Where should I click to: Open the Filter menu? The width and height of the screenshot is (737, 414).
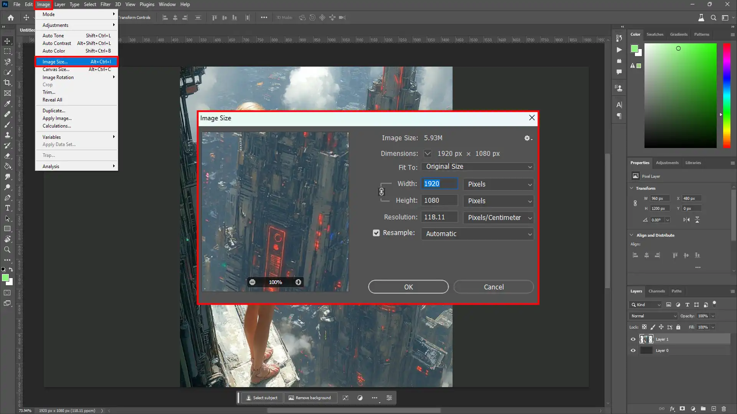tap(106, 4)
